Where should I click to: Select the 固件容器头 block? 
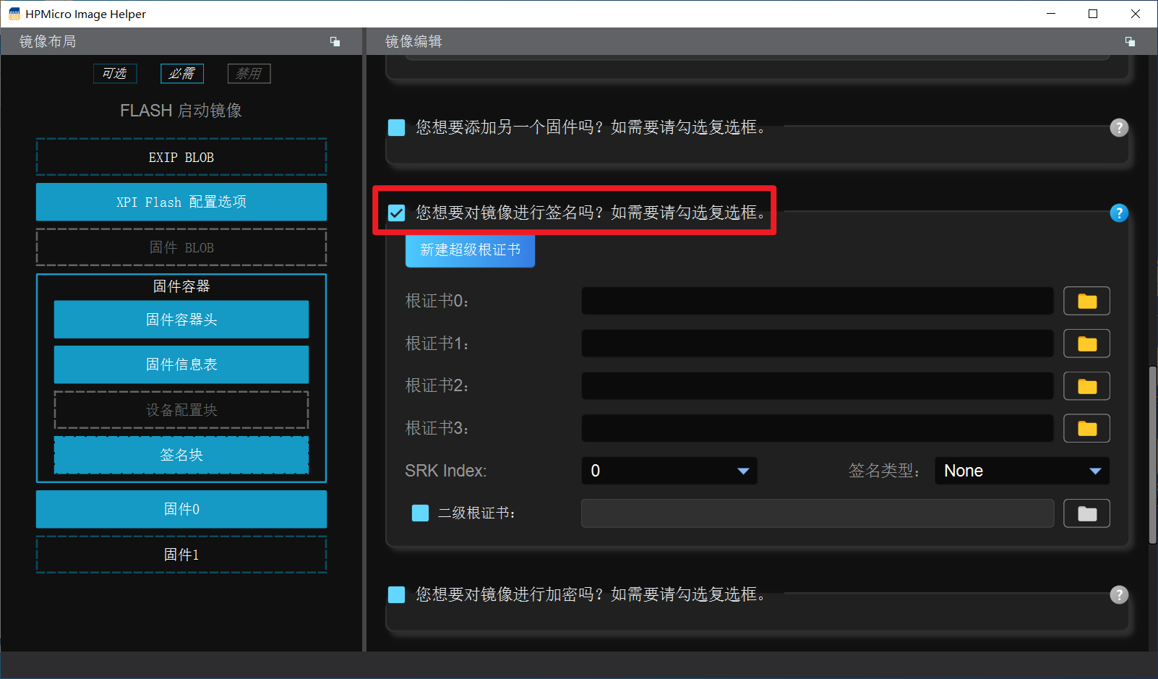(181, 320)
